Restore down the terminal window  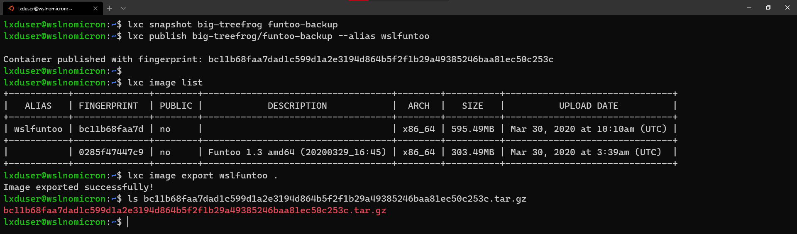tap(768, 7)
